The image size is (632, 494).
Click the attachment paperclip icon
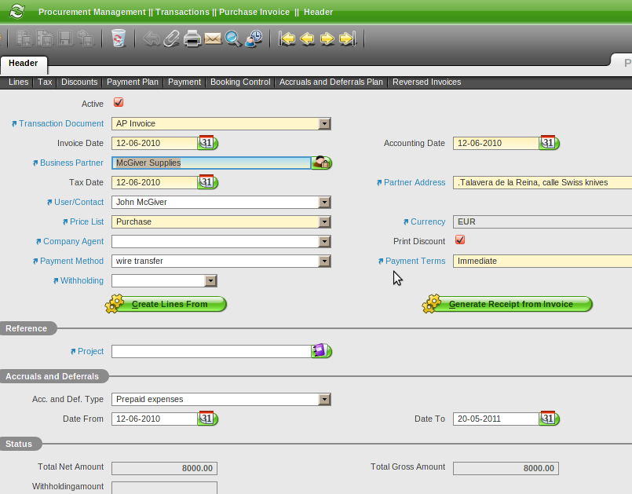pos(172,38)
